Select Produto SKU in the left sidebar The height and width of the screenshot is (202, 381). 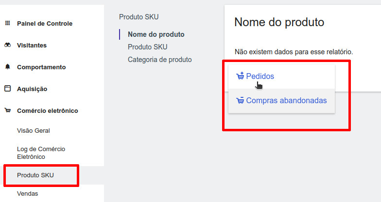pos(35,175)
